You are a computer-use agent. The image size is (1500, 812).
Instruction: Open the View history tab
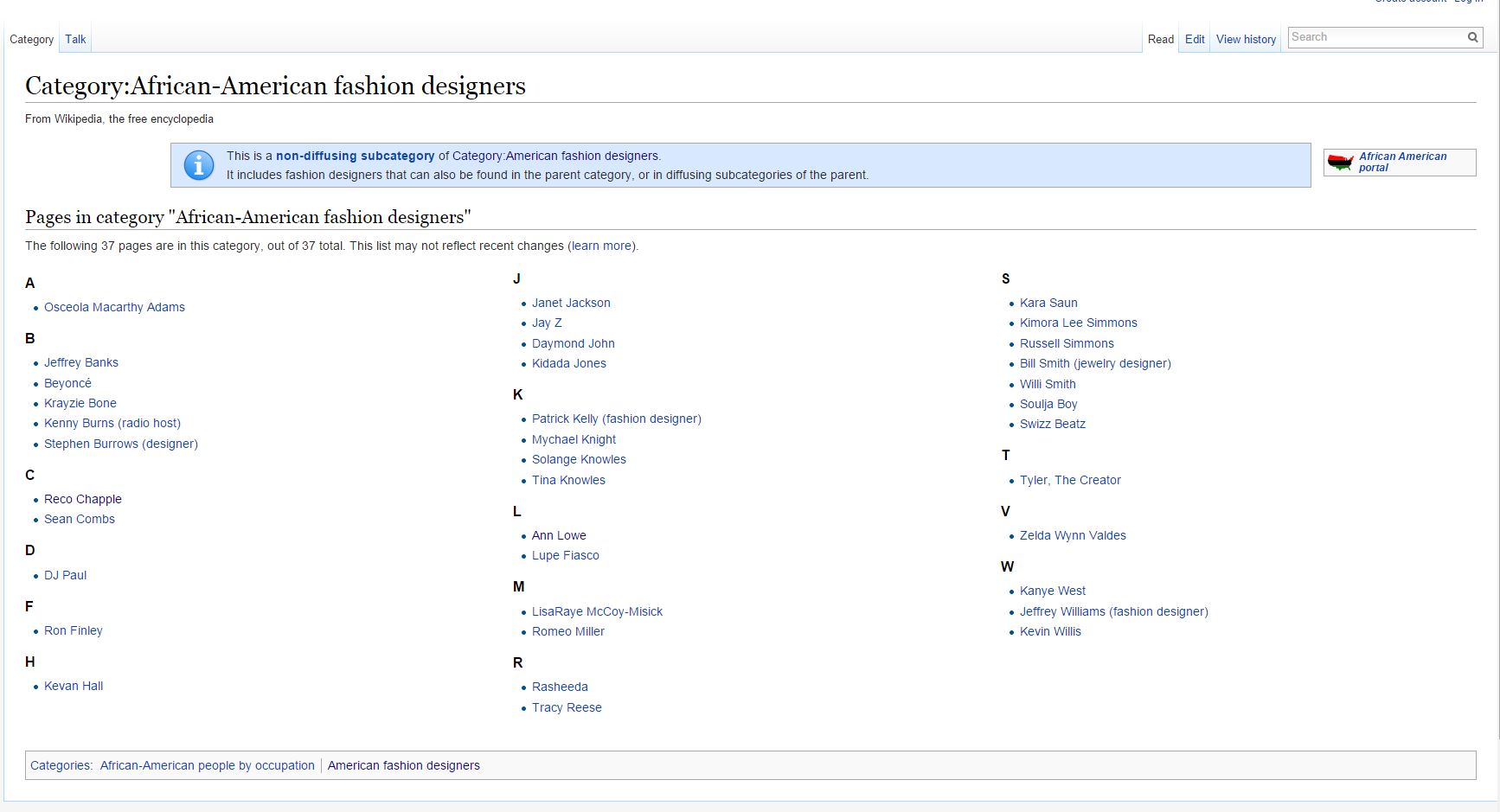[x=1246, y=39]
